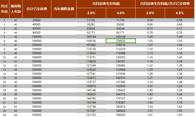
Task: Select the 4.0% value 176387
Action: 121,102
